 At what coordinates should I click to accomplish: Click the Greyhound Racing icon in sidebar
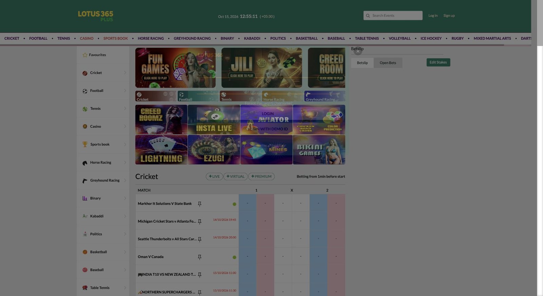85,181
